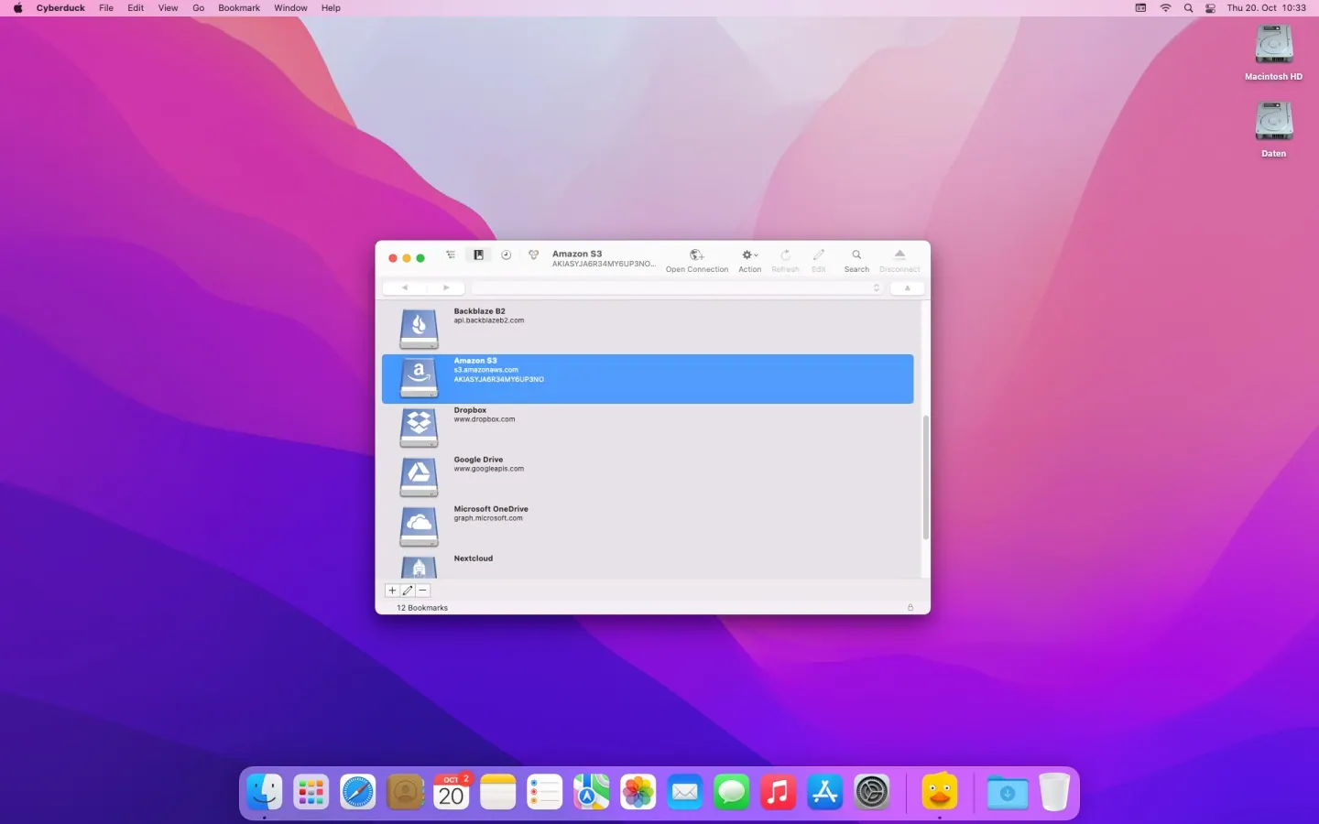Switch to the browser outline view icon
The height and width of the screenshot is (824, 1319).
[x=451, y=255]
